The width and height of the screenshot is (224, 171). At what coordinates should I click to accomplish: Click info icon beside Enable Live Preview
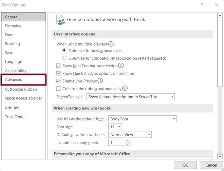tap(100, 81)
